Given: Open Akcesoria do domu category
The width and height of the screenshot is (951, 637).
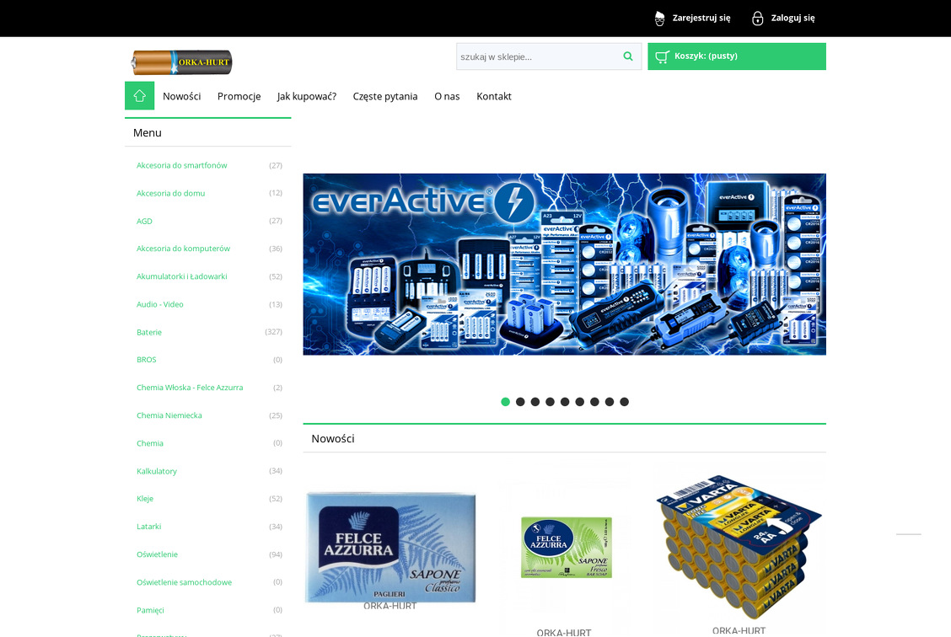Looking at the screenshot, I should 170,193.
